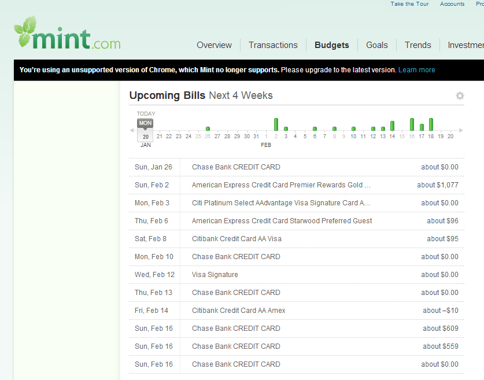Click the green bar above Feb 17

[422, 127]
